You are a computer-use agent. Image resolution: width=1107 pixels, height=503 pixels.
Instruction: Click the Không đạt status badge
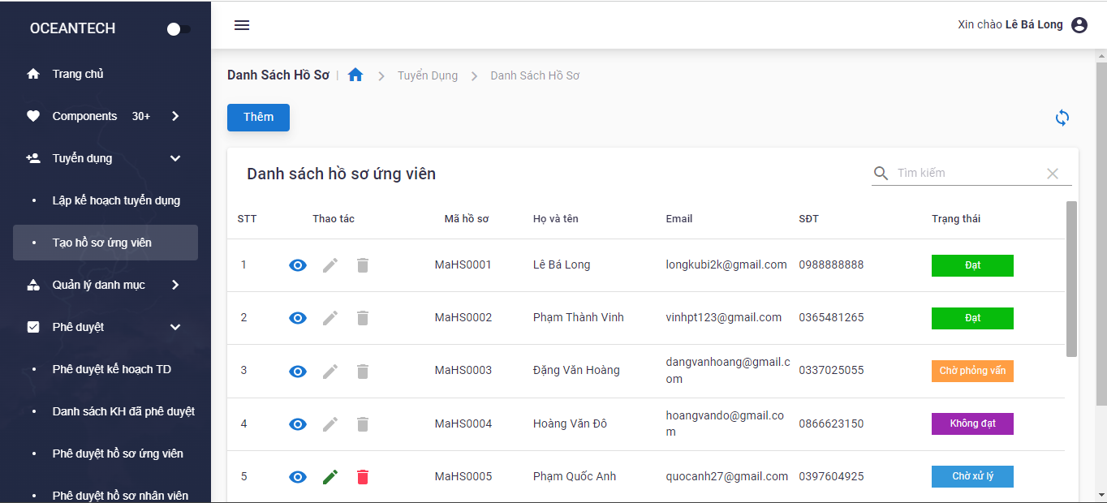tap(972, 423)
